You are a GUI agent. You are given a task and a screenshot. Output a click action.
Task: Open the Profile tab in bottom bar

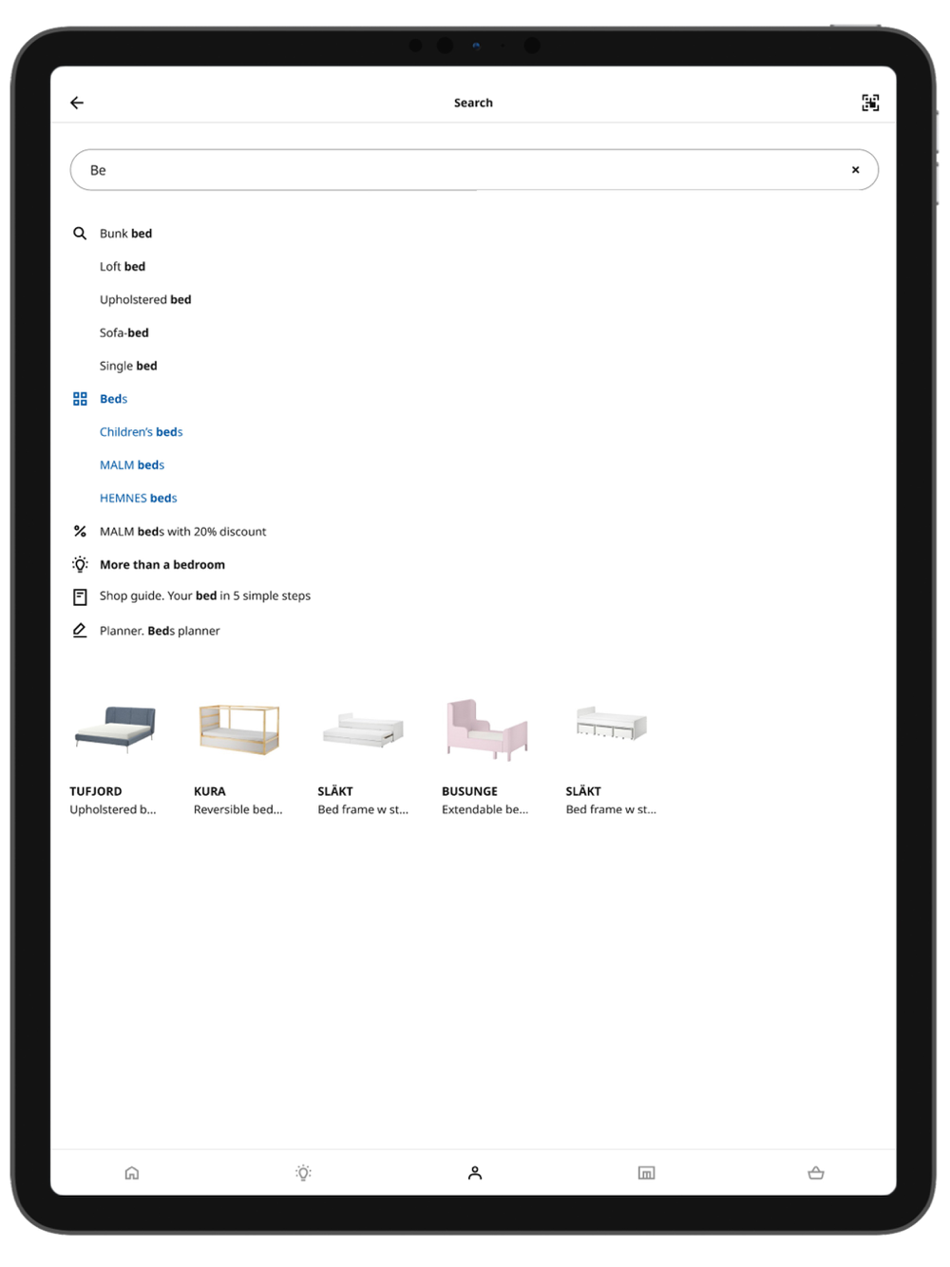tap(475, 1174)
